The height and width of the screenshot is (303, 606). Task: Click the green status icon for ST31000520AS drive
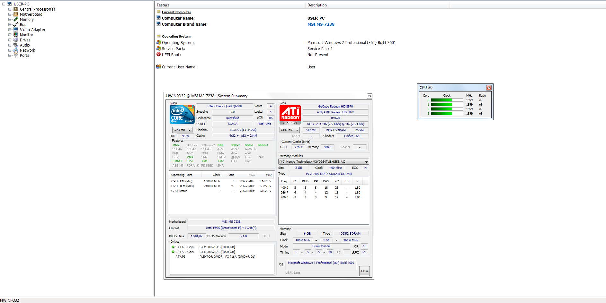point(173,247)
